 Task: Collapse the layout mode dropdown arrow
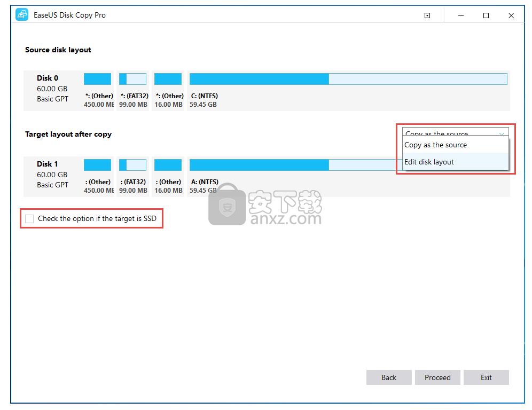pyautogui.click(x=502, y=133)
